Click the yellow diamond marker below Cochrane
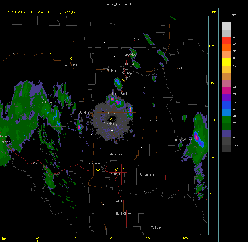This screenshot has width=248, height=242. click(x=98, y=170)
